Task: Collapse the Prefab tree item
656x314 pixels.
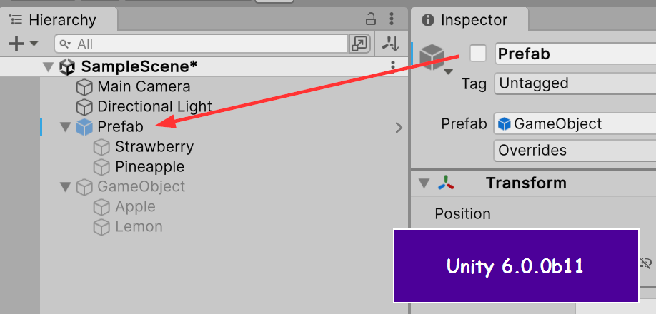Action: pos(66,127)
